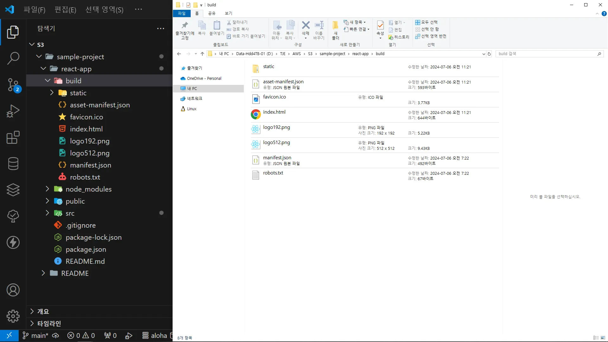Click Invert selection in ribbon
The width and height of the screenshot is (608, 342).
click(x=431, y=36)
